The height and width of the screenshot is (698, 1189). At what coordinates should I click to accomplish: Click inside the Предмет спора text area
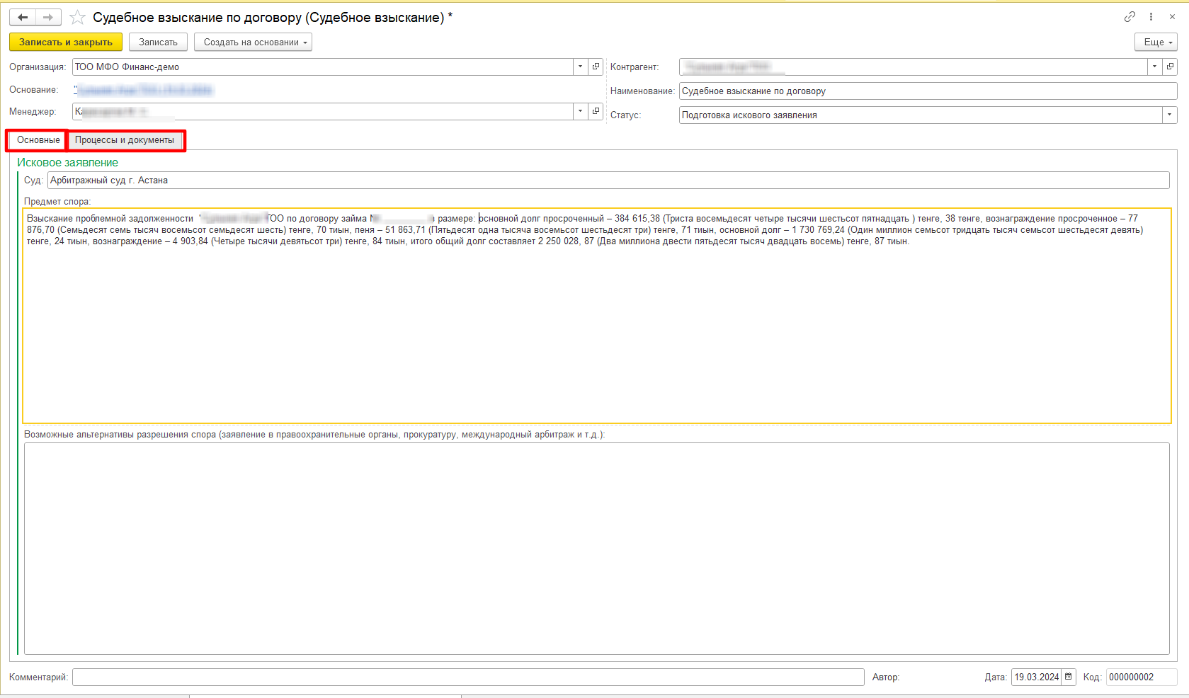coord(597,316)
